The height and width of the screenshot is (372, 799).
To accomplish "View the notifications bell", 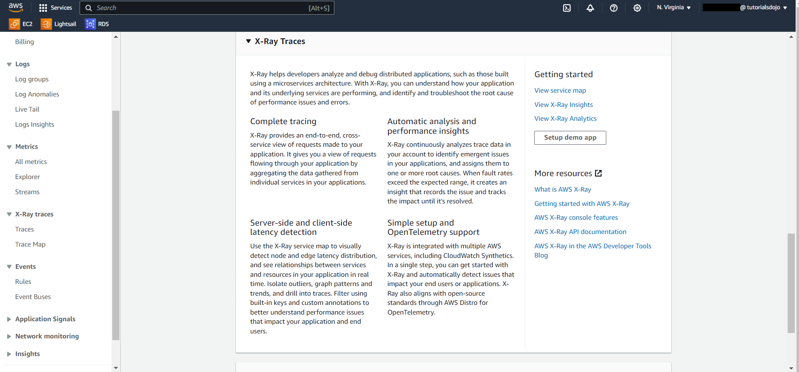I will pyautogui.click(x=590, y=8).
